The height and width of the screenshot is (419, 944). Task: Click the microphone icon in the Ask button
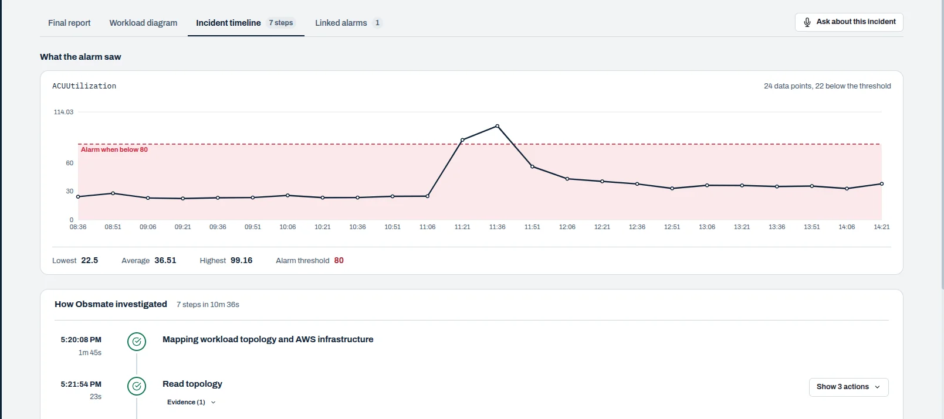(807, 22)
